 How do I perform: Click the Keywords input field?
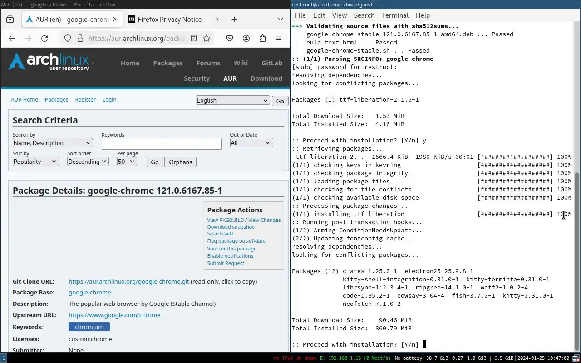(162, 144)
